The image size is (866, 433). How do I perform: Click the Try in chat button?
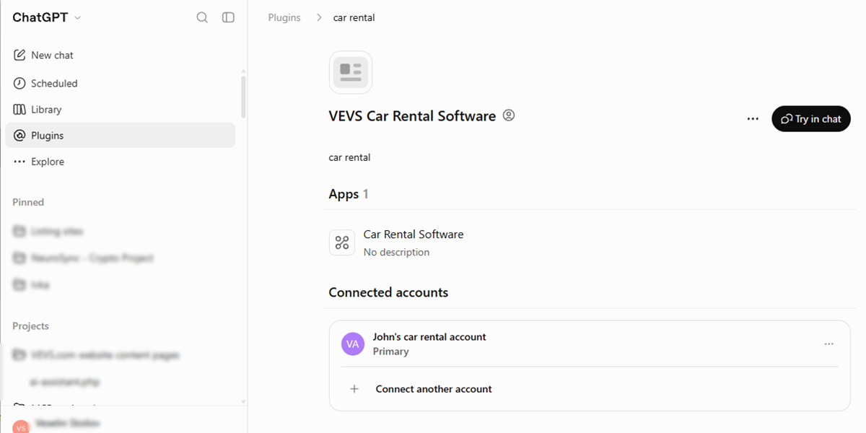(811, 119)
